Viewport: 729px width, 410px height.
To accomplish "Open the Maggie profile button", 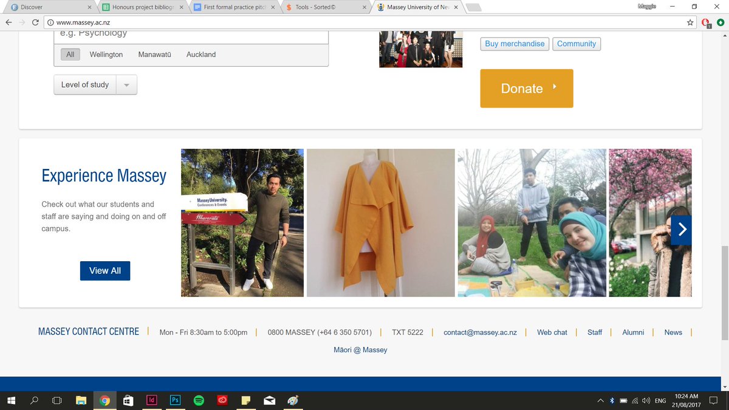I will pyautogui.click(x=647, y=7).
